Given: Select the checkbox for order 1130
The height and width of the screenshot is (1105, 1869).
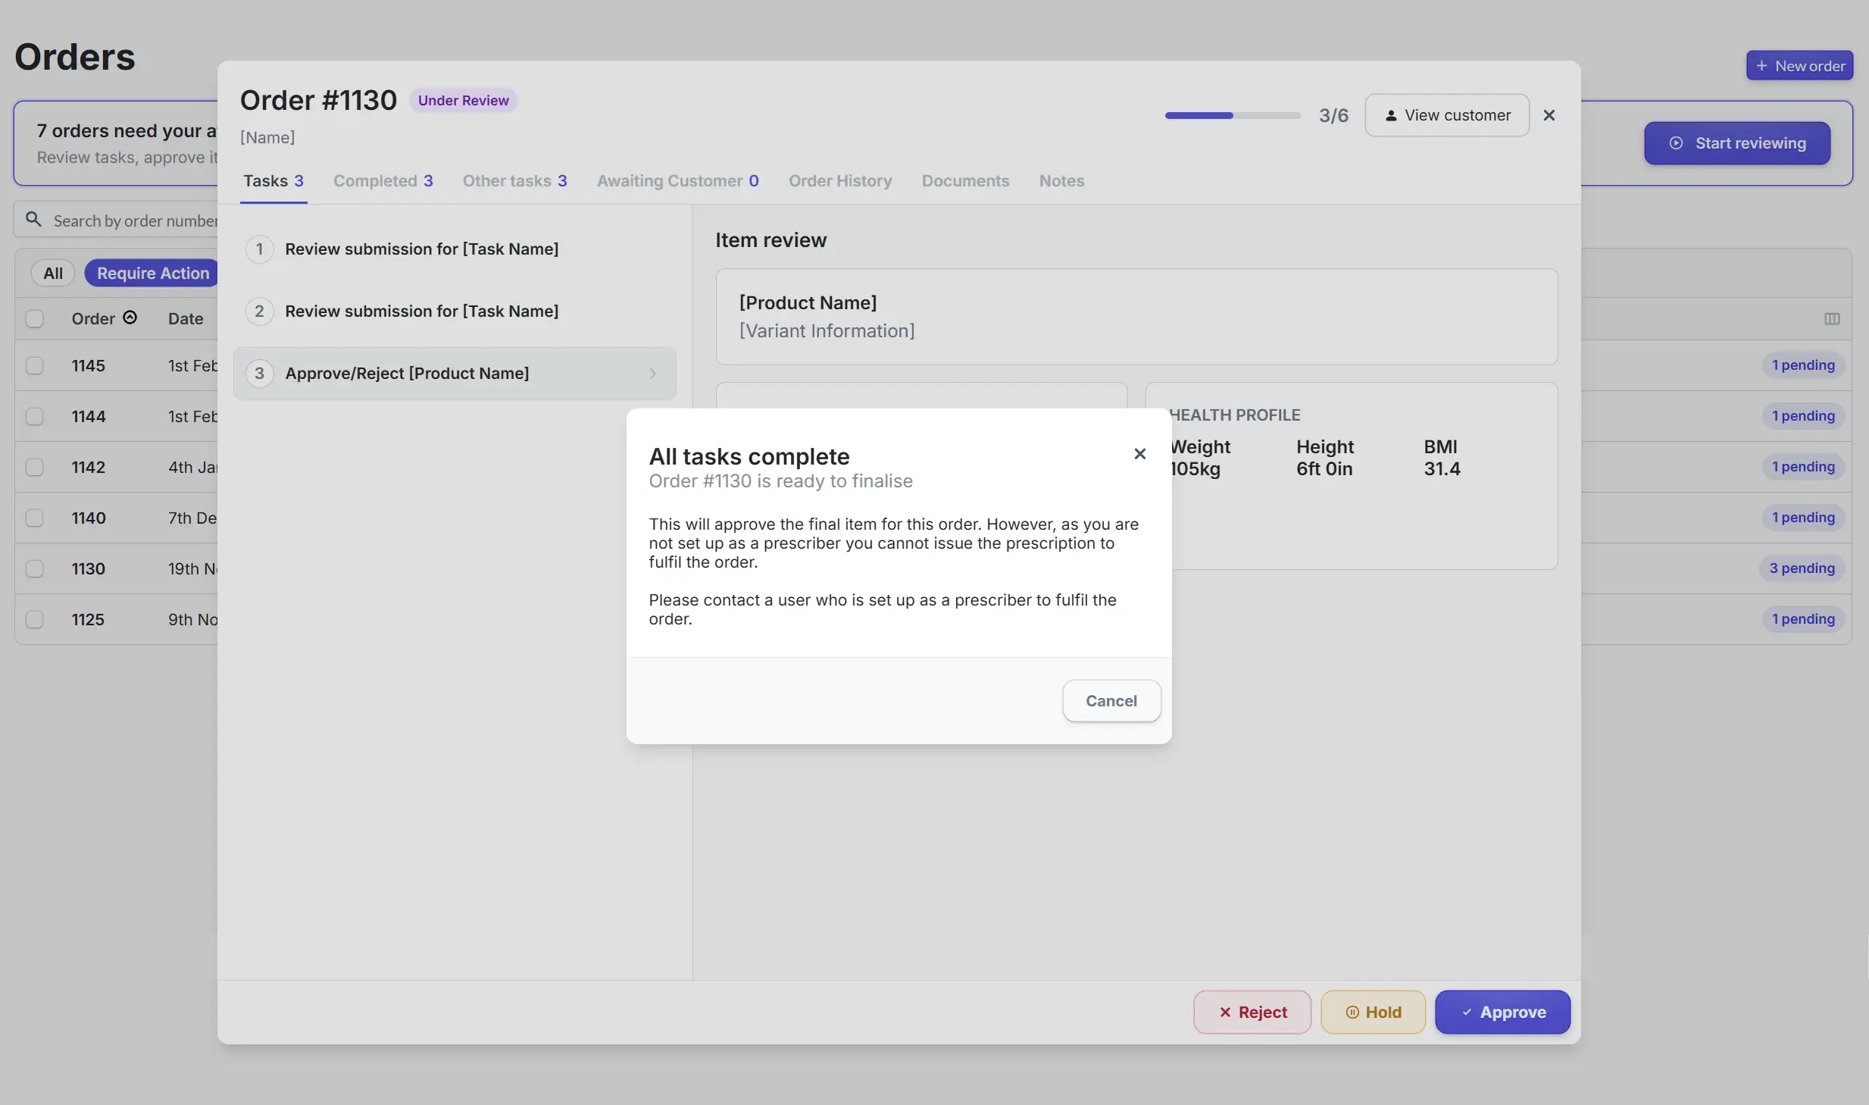Looking at the screenshot, I should pos(35,568).
